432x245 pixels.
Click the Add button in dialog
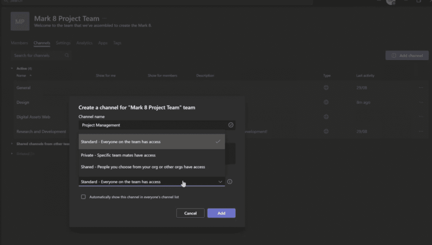tap(221, 213)
